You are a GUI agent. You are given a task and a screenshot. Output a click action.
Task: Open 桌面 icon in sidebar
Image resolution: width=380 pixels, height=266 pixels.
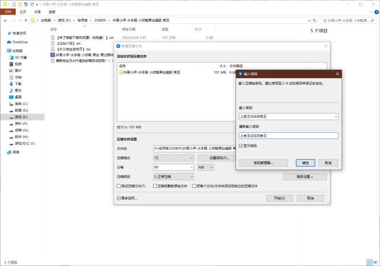(11, 97)
